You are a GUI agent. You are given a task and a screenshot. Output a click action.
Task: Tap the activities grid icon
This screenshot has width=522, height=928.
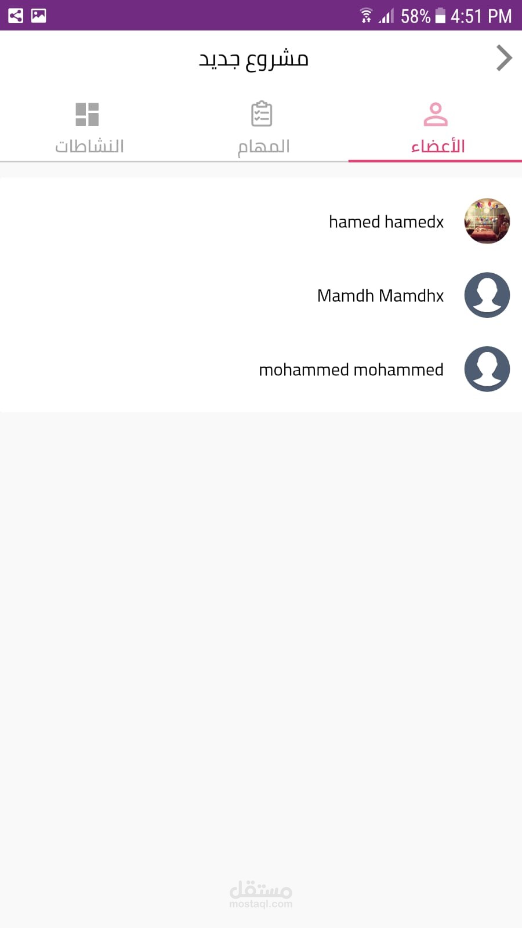(88, 114)
